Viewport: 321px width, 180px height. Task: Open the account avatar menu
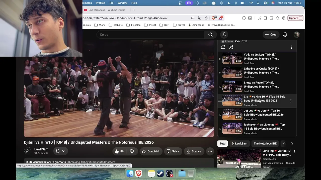(297, 34)
